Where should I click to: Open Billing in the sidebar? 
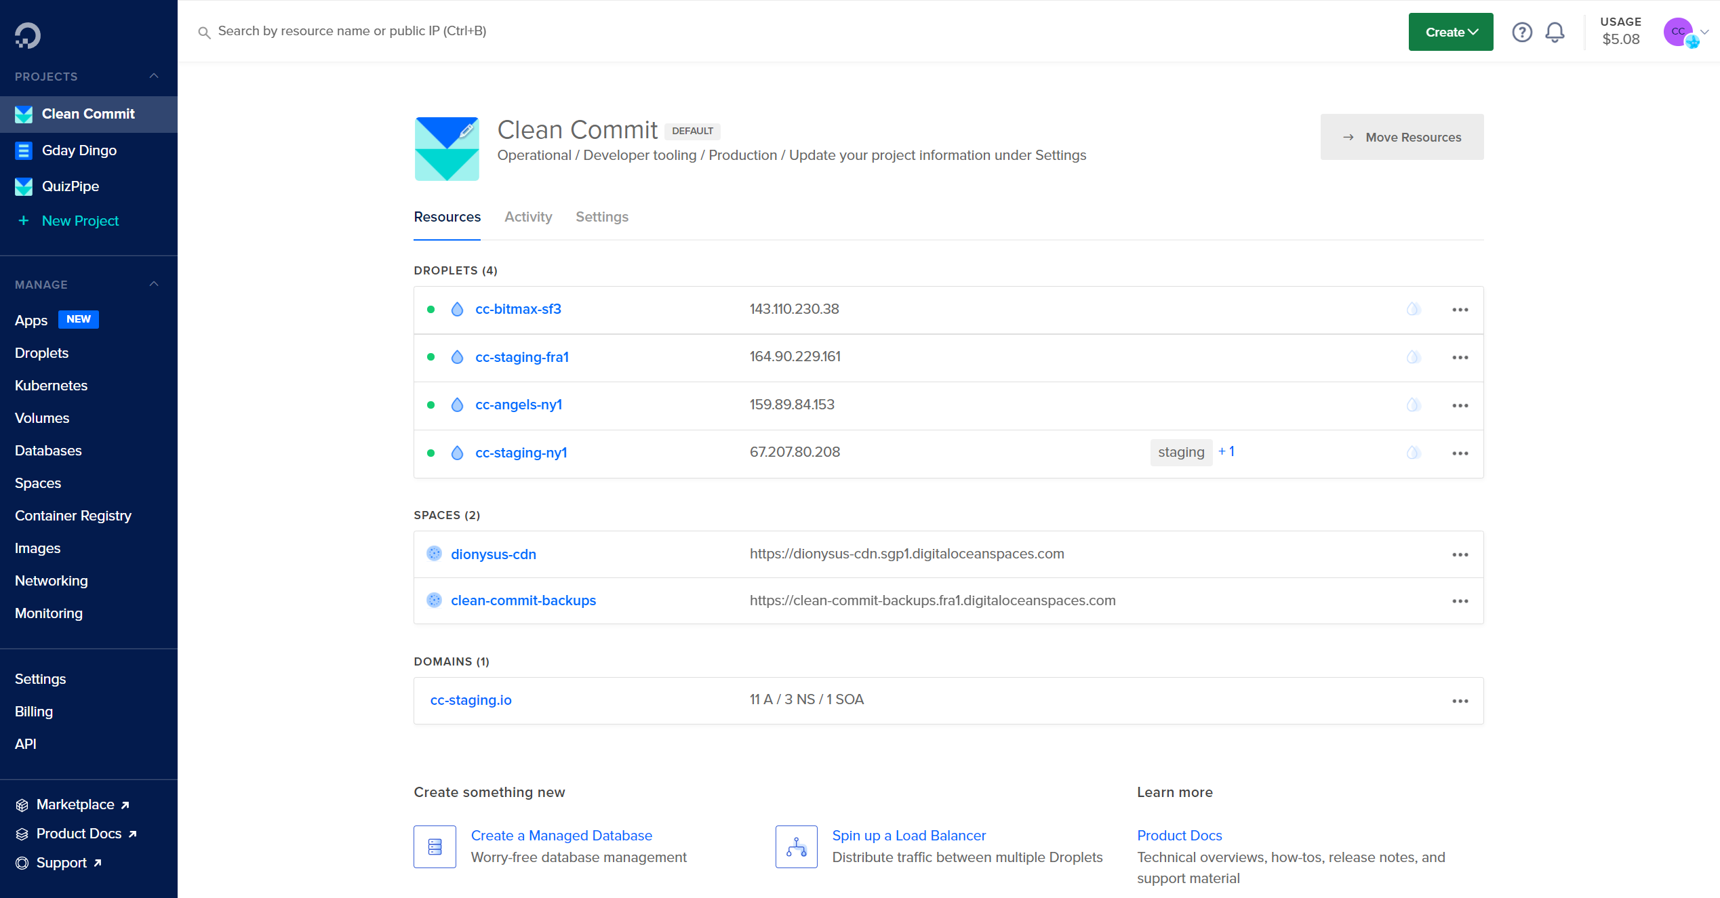coord(34,712)
